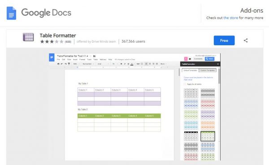Viewport: 269px width, 165px height.
Task: Click the print icon in toolbar
Action: coord(58,64)
